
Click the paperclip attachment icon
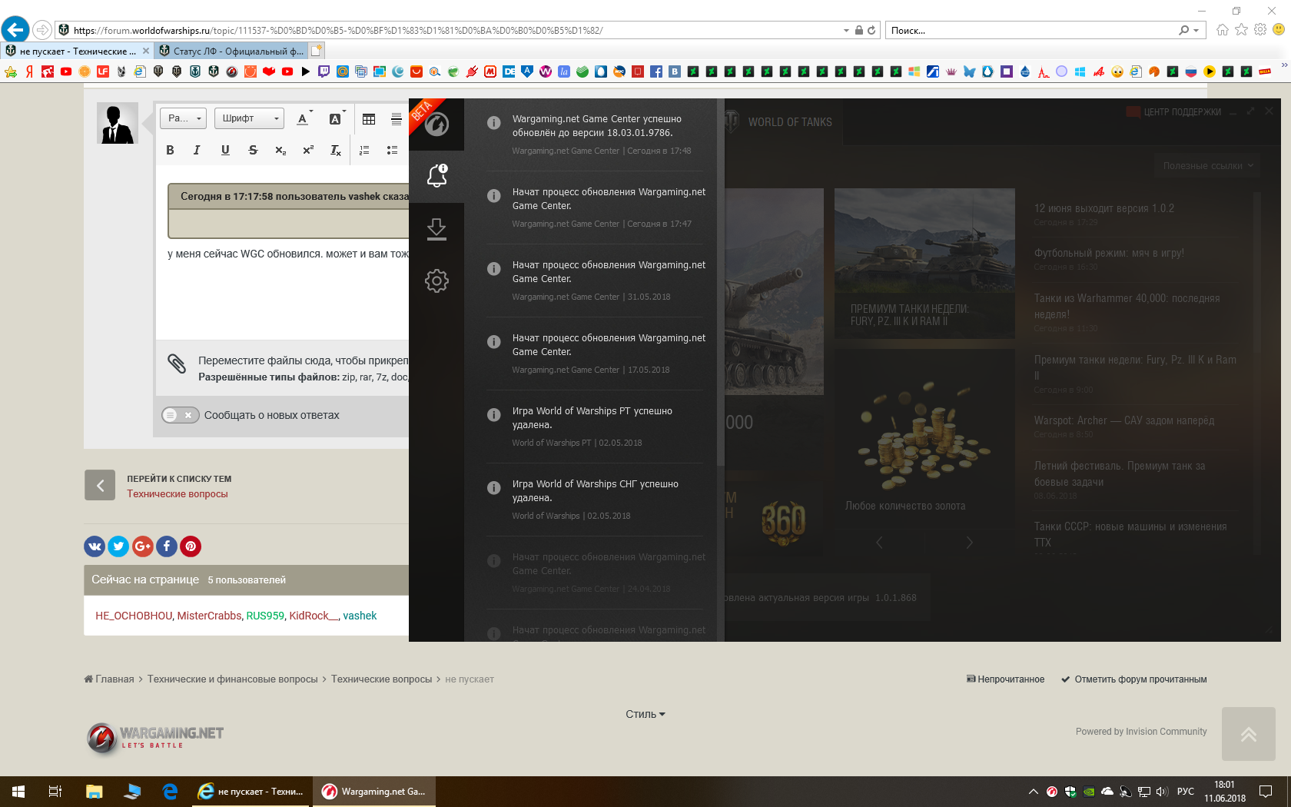(x=177, y=363)
